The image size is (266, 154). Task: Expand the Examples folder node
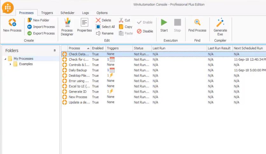click(x=10, y=64)
